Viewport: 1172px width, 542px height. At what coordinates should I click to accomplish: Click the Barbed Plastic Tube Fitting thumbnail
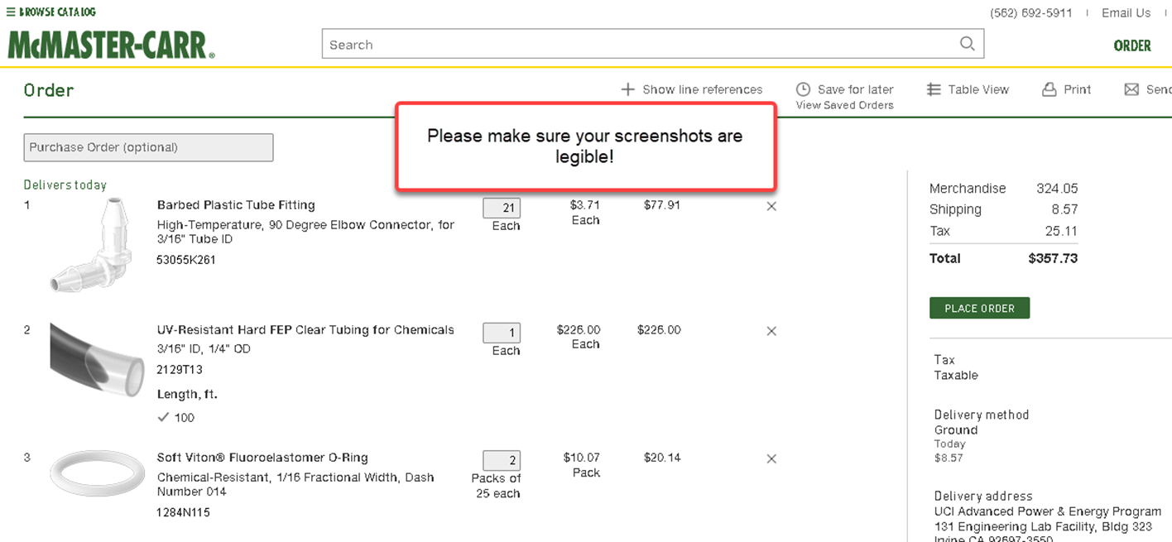(89, 245)
